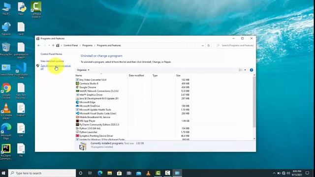Open PyCharm Community desktop shortcut
The image size is (315, 177).
[6, 152]
